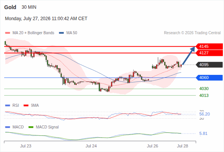Click the Jul 23 date axis label
The width and height of the screenshot is (224, 152).
pyautogui.click(x=25, y=146)
